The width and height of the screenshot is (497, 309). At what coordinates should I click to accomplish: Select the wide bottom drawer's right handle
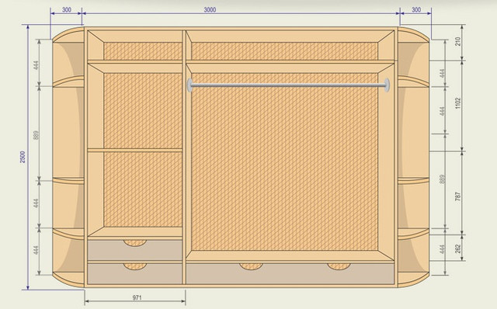tap(339, 266)
